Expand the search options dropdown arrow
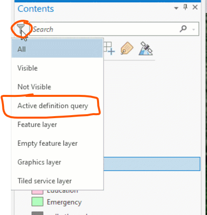 (194, 30)
